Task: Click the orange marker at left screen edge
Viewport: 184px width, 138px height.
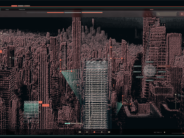Action: coord(1,52)
